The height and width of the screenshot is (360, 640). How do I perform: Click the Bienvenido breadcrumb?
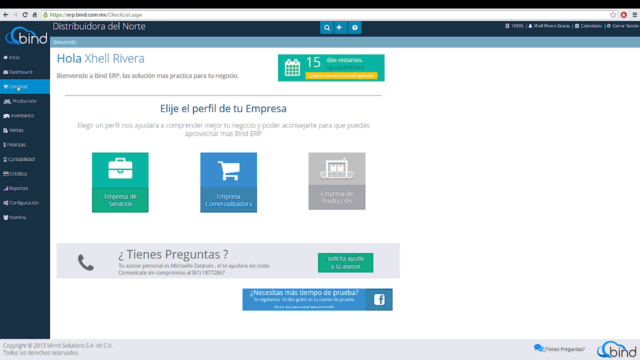point(64,42)
